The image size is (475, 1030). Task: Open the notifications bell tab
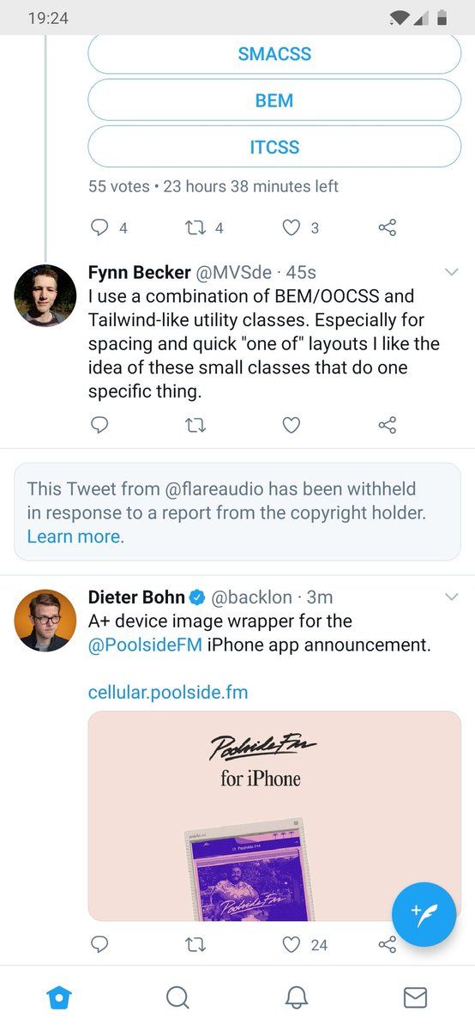coord(297,997)
